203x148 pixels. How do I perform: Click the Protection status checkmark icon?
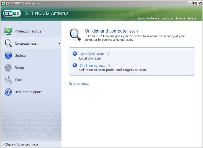(8, 31)
